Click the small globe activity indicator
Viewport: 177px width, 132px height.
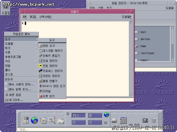coord(107,114)
